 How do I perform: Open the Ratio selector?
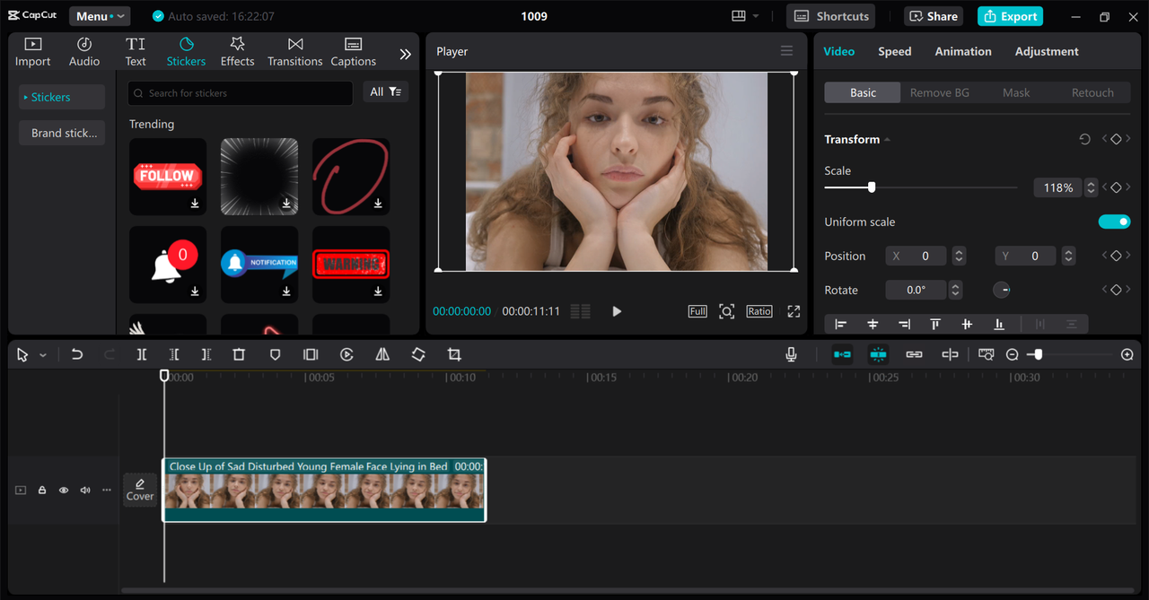(x=759, y=311)
